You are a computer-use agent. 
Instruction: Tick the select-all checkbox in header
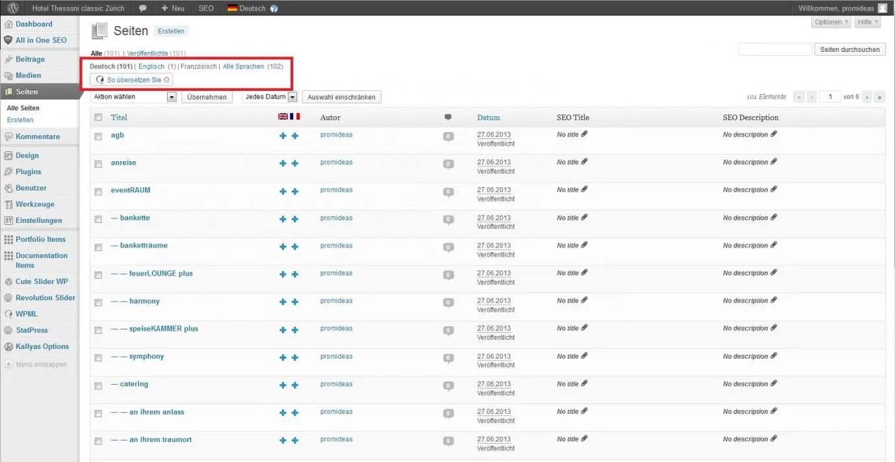[x=98, y=118]
